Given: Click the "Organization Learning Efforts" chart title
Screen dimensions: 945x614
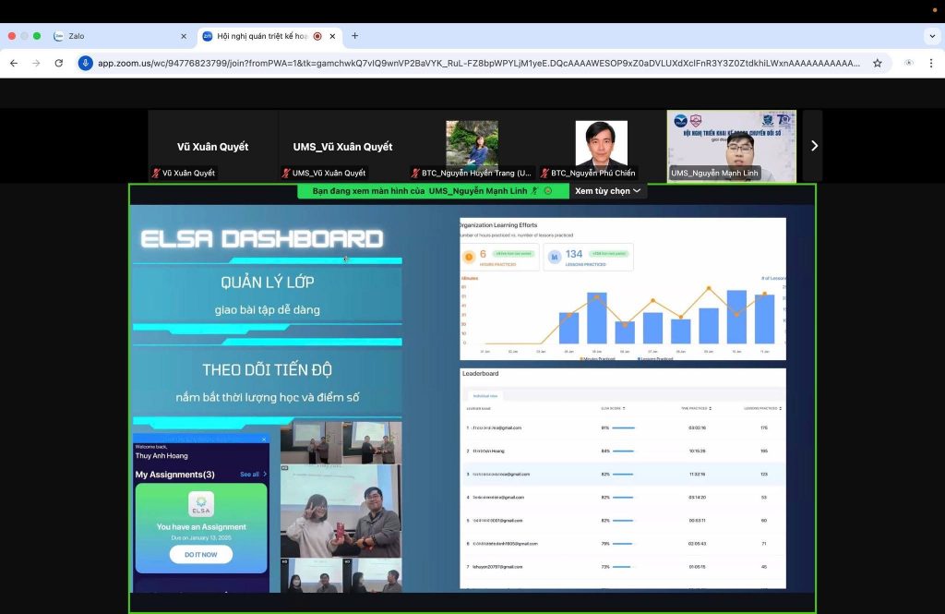Looking at the screenshot, I should pos(497,225).
